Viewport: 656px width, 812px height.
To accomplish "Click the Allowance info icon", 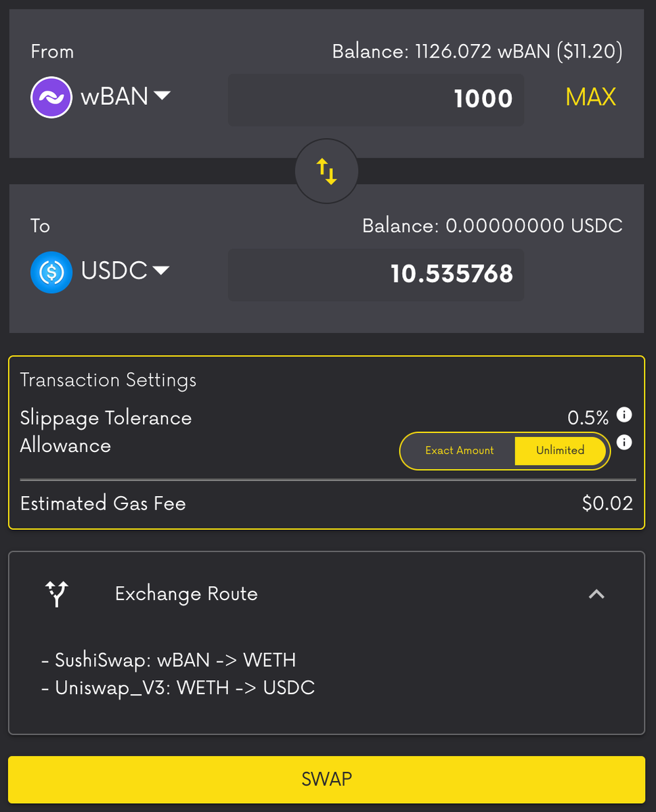I will click(x=624, y=443).
